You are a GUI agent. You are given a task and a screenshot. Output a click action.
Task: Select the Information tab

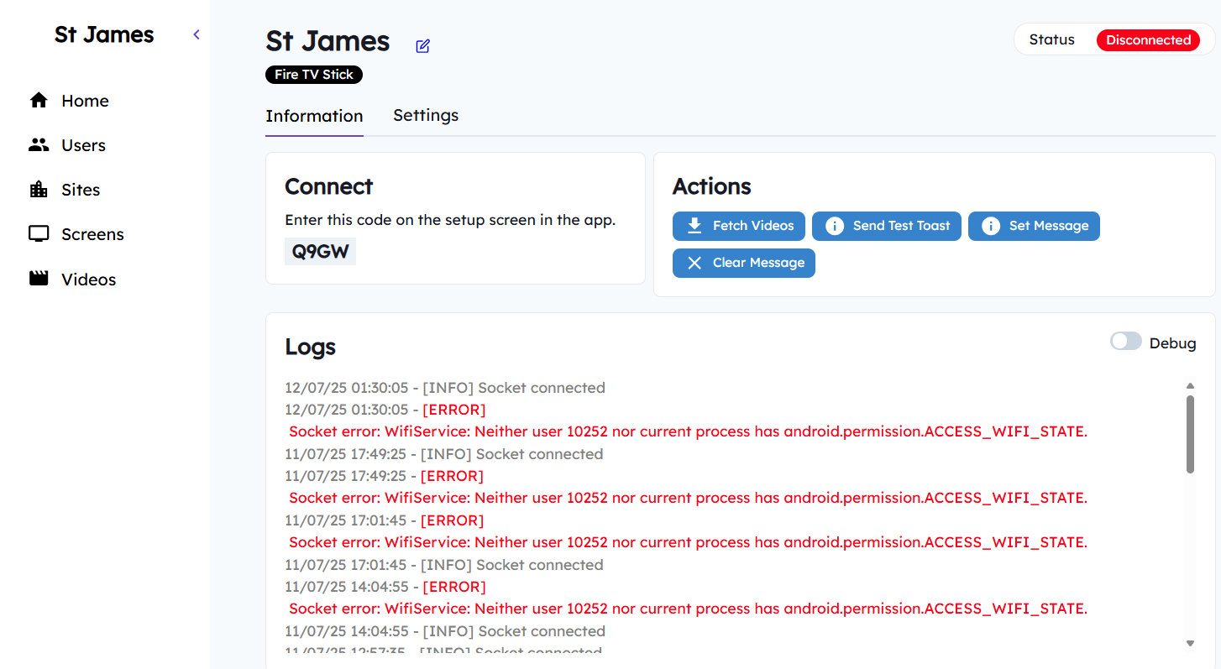(x=314, y=116)
